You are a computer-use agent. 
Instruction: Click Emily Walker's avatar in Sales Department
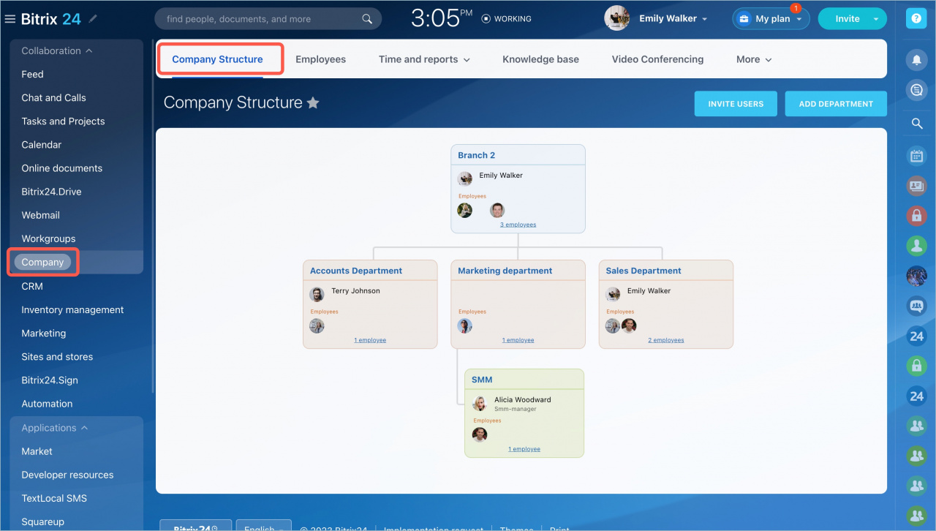coord(613,294)
